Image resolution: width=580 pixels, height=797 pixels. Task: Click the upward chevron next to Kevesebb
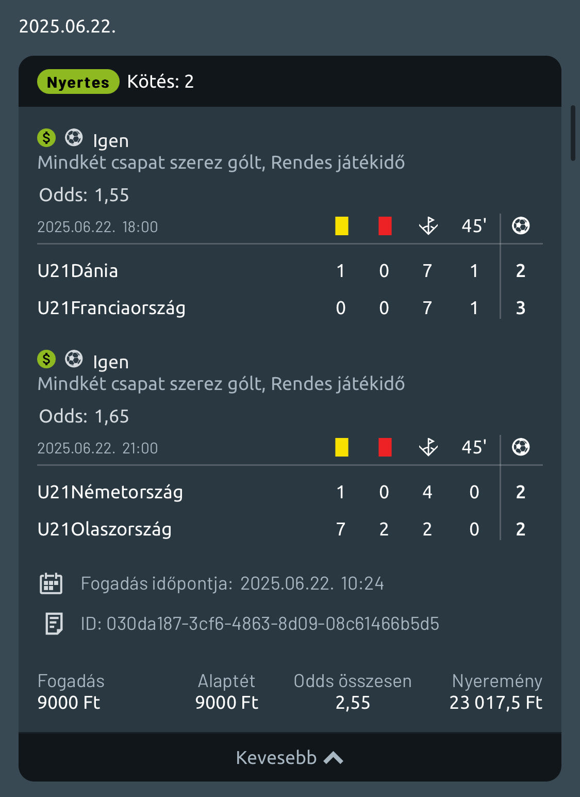pos(334,757)
